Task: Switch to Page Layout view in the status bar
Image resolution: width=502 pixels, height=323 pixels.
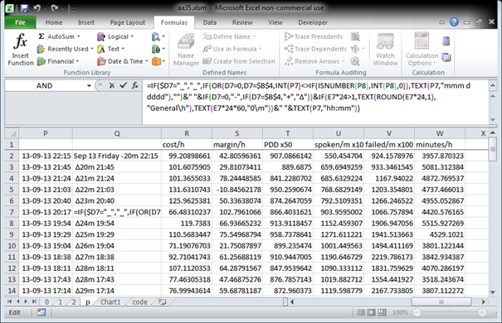Action: pos(372,312)
